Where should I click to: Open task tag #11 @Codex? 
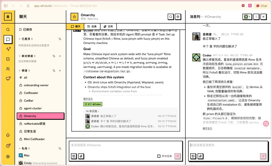93,104
